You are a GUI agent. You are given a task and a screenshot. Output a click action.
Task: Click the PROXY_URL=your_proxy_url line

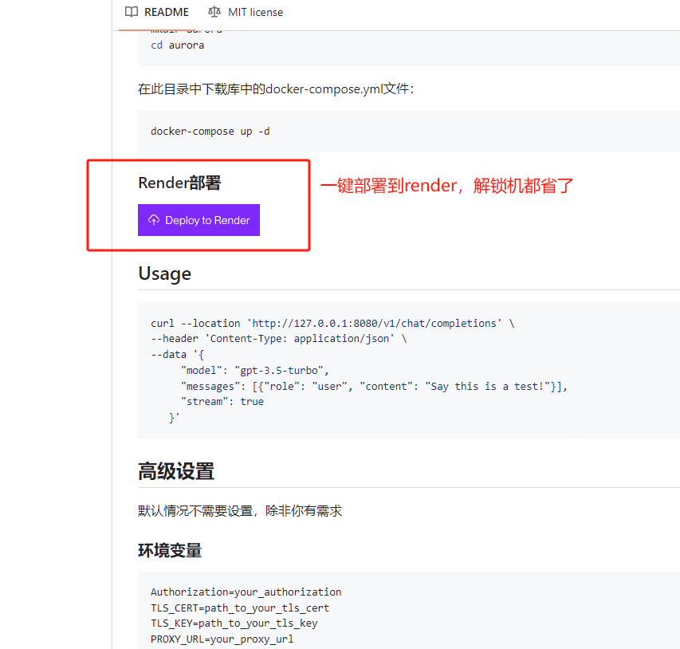(x=222, y=639)
